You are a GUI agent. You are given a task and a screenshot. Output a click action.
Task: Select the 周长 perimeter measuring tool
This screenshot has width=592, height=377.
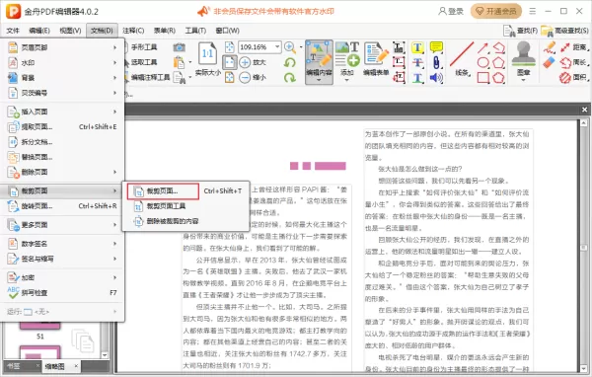pyautogui.click(x=574, y=62)
